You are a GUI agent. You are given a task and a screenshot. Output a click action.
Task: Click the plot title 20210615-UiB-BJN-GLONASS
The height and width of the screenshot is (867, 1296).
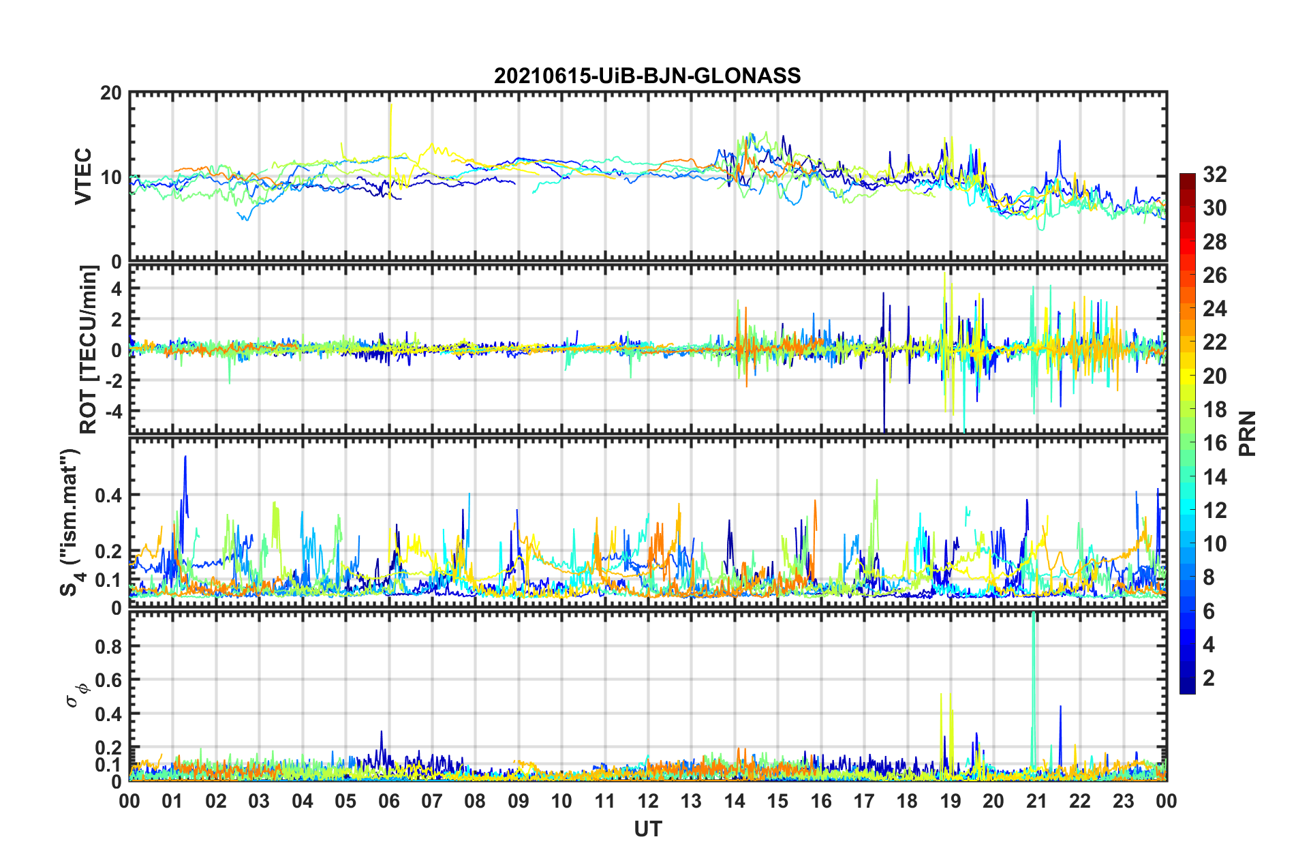point(647,75)
